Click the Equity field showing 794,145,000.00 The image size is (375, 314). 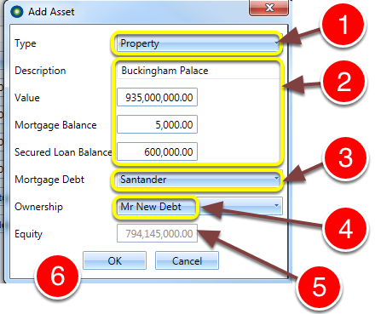pos(157,233)
